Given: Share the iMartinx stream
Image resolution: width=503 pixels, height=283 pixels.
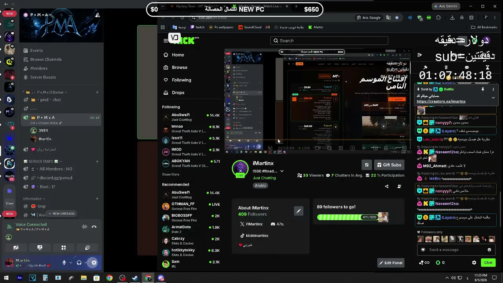Looking at the screenshot, I should [387, 186].
